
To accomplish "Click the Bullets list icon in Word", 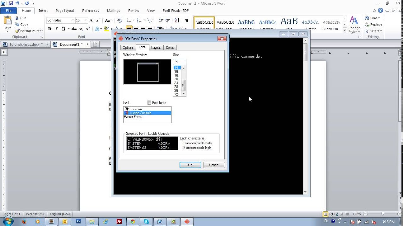I will [x=129, y=20].
